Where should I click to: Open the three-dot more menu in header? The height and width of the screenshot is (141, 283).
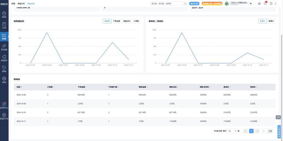(275, 3)
